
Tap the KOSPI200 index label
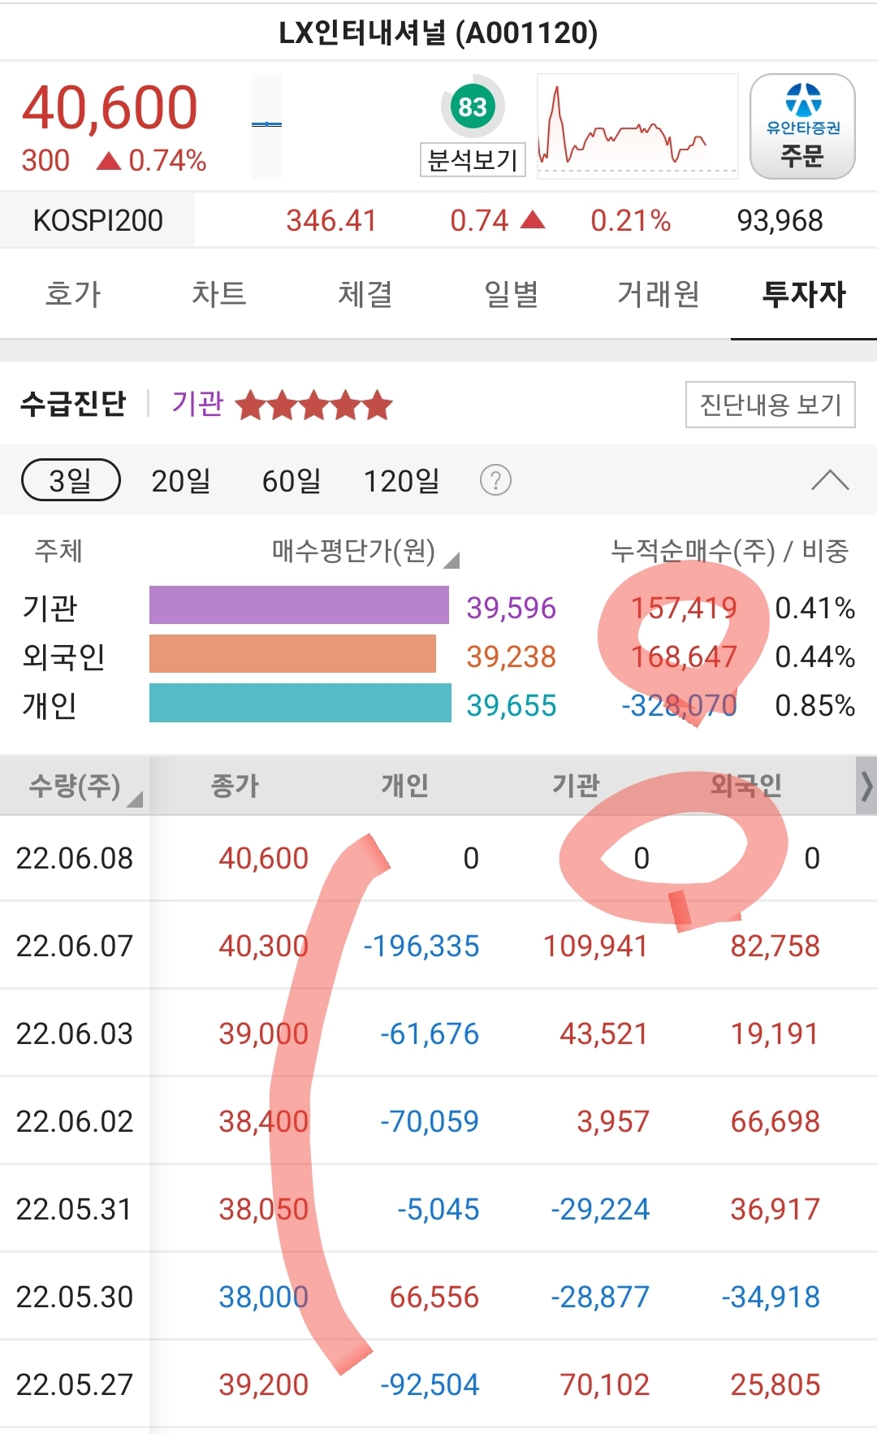pyautogui.click(x=97, y=220)
